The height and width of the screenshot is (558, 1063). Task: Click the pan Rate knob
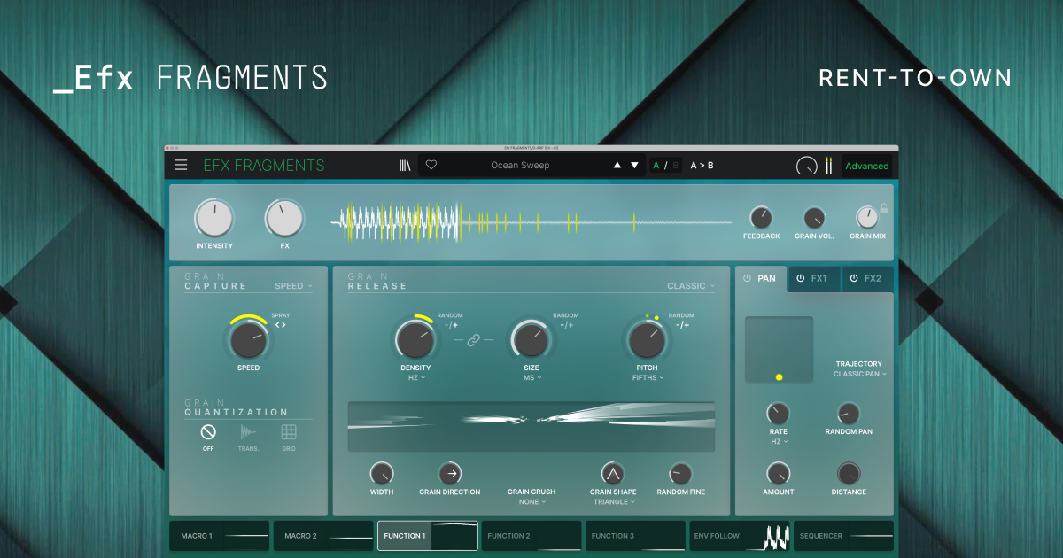tap(778, 413)
